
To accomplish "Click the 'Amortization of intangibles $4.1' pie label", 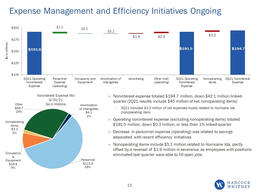I will click(x=89, y=110).
